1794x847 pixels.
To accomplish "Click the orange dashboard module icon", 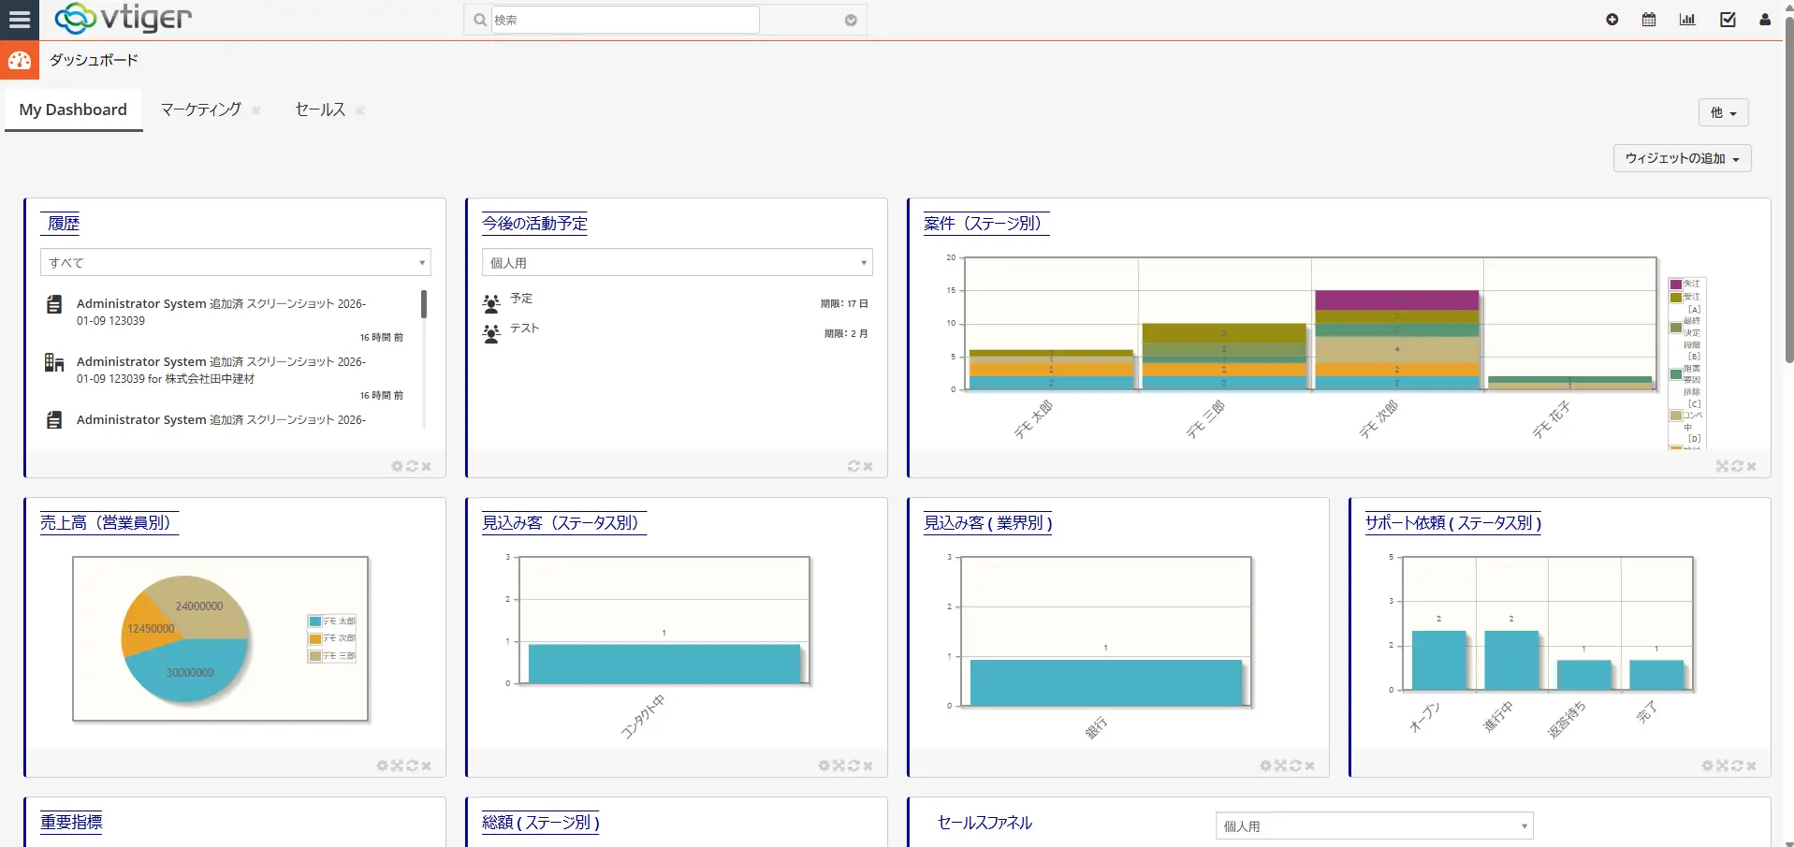I will (20, 61).
